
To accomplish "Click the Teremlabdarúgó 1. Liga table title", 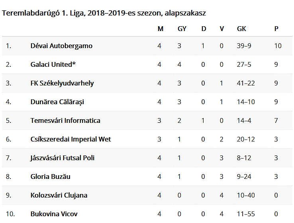I will tap(104, 13).
